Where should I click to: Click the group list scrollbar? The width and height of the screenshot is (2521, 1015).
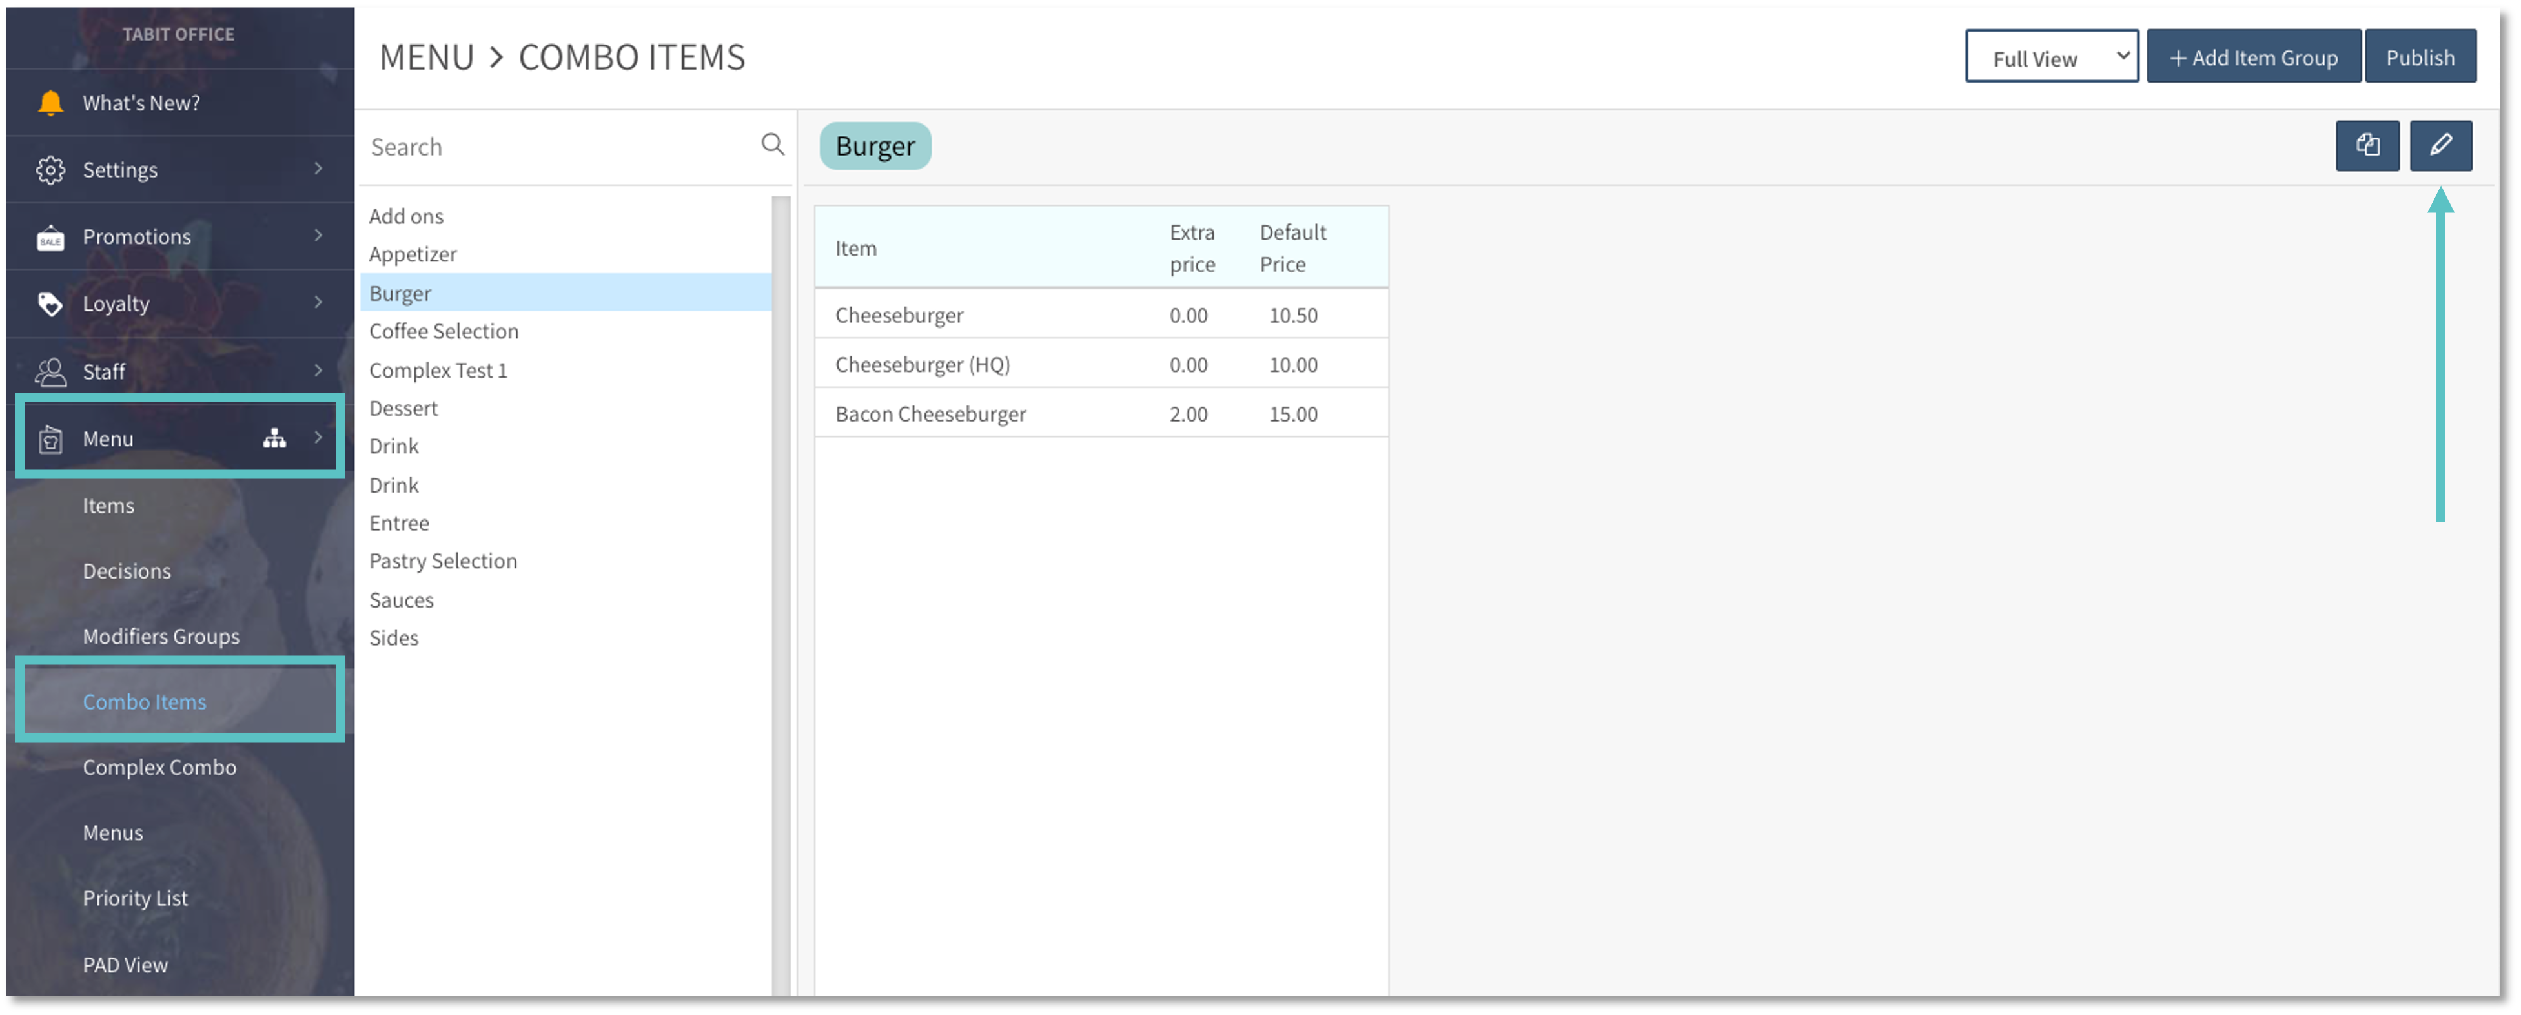pyautogui.click(x=780, y=588)
